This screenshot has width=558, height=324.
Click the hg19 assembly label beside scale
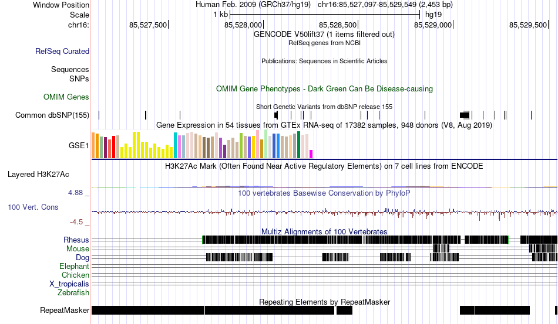click(x=433, y=15)
